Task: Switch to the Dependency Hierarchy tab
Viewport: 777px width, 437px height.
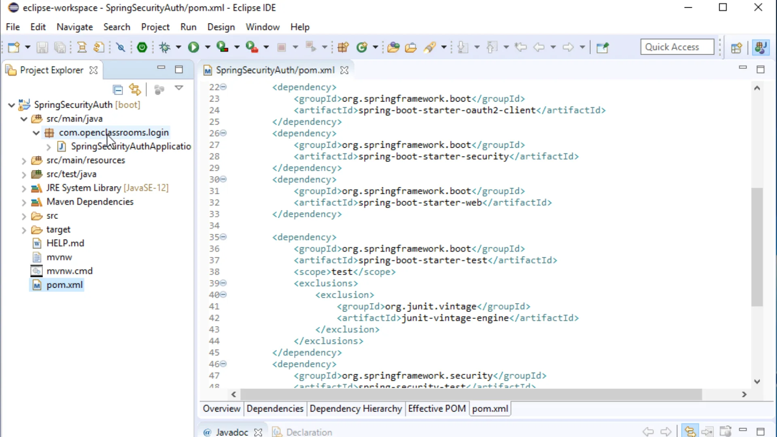Action: pos(355,409)
